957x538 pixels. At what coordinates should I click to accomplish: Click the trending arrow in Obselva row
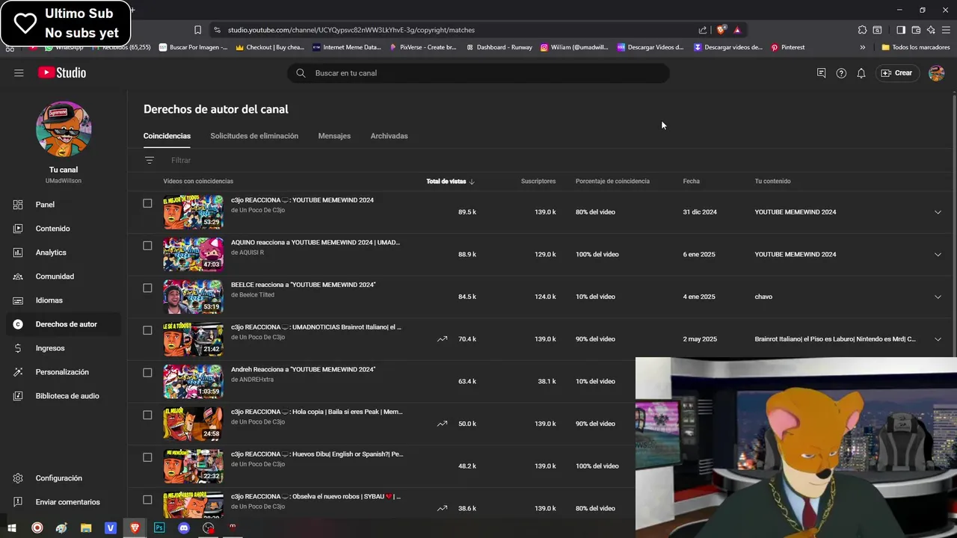click(442, 508)
